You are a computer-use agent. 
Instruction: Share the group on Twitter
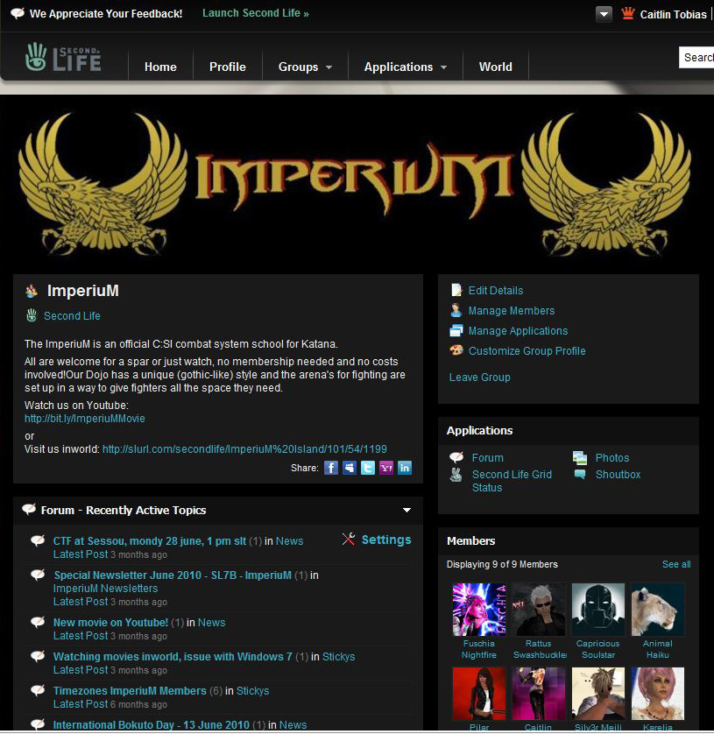coord(368,468)
